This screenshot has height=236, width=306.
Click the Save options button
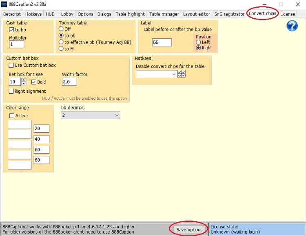pos(189,229)
